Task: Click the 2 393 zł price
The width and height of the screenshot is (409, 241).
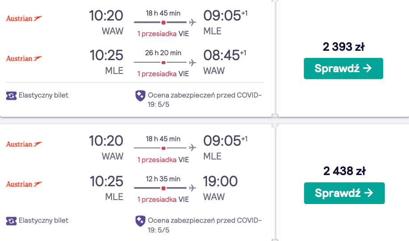Action: 343,47
